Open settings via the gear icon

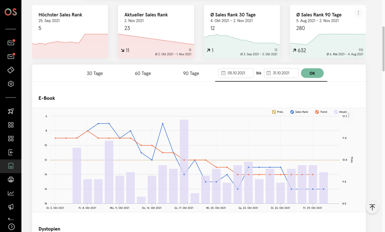click(11, 84)
